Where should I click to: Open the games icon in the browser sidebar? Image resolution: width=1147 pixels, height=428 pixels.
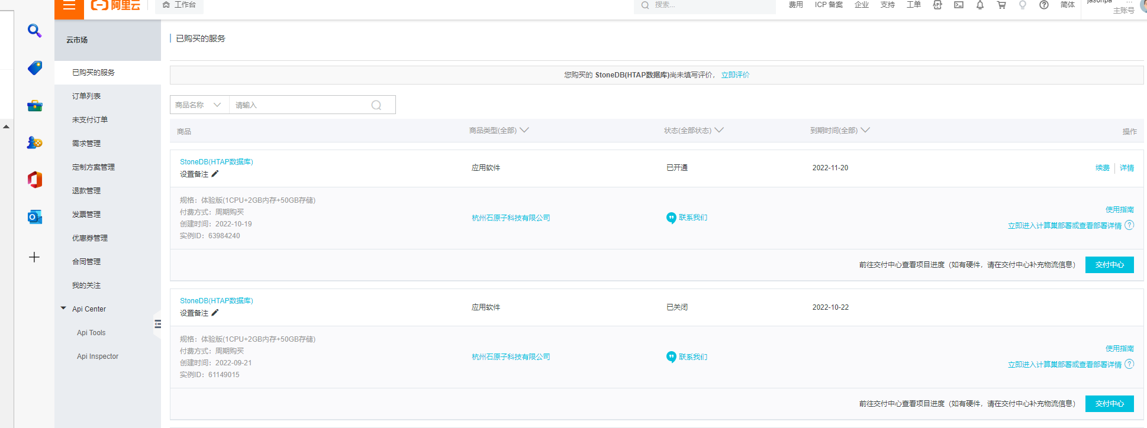click(35, 142)
